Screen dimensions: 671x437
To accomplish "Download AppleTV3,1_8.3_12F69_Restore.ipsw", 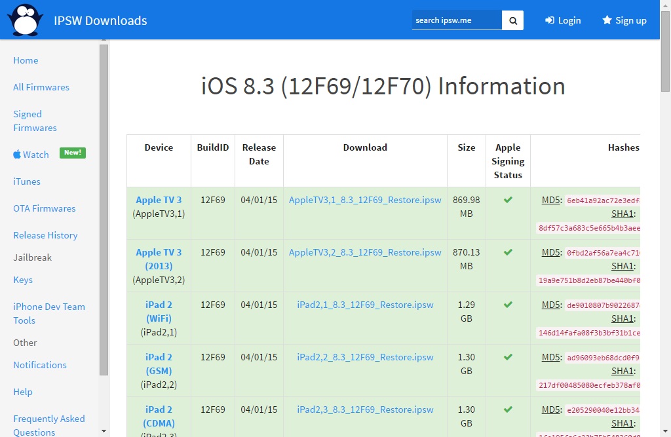I will pyautogui.click(x=365, y=200).
